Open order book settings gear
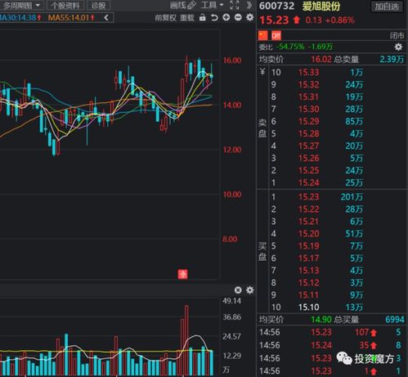The width and height of the screenshot is (408, 377). (x=398, y=47)
